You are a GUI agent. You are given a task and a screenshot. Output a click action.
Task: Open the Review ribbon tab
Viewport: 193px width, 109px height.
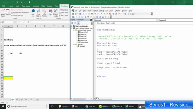[x=50, y=6]
